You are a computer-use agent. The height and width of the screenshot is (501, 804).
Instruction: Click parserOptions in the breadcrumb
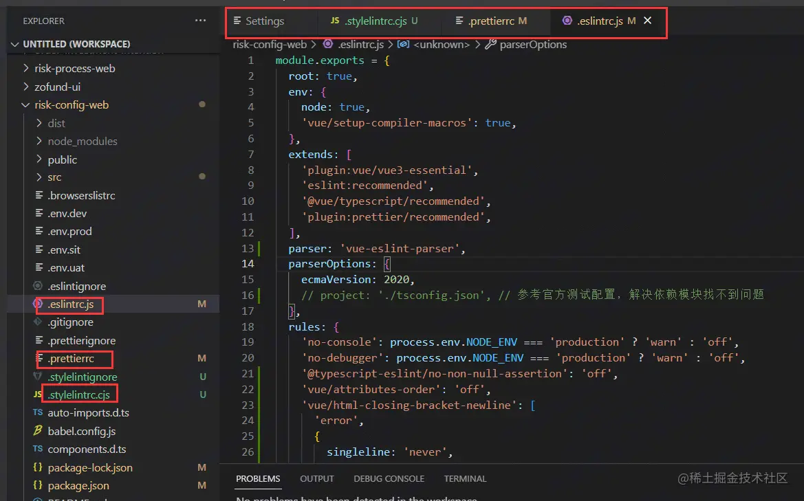532,45
